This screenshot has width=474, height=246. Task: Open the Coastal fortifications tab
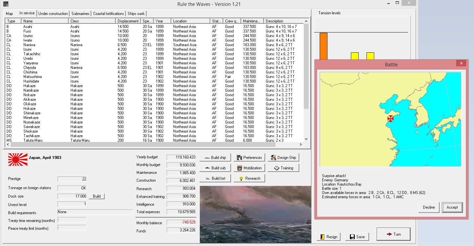(x=109, y=14)
